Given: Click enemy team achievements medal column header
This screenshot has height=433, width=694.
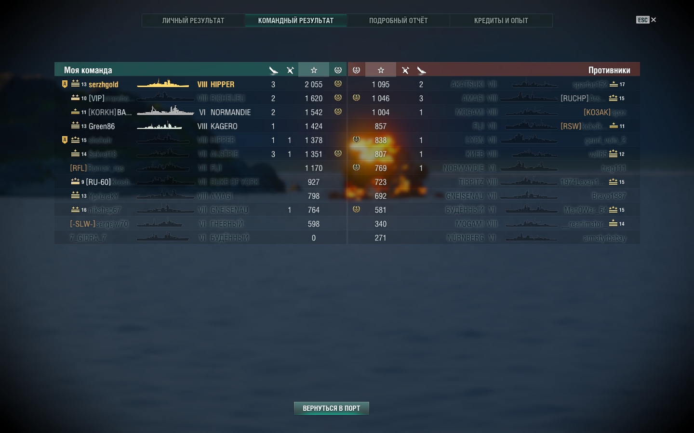Looking at the screenshot, I should [x=356, y=70].
